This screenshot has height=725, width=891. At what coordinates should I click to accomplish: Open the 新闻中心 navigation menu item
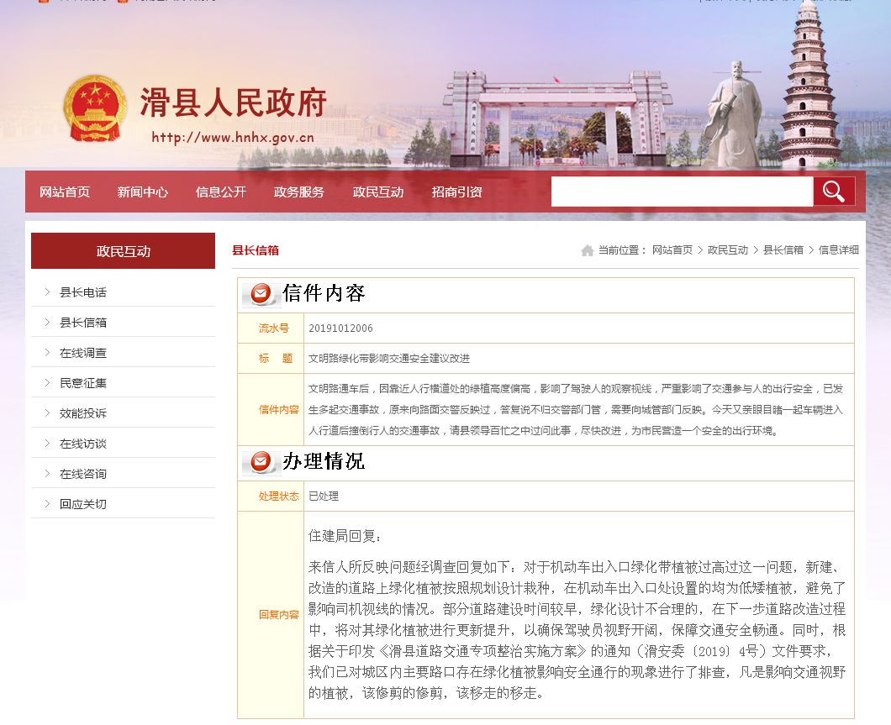[x=143, y=192]
